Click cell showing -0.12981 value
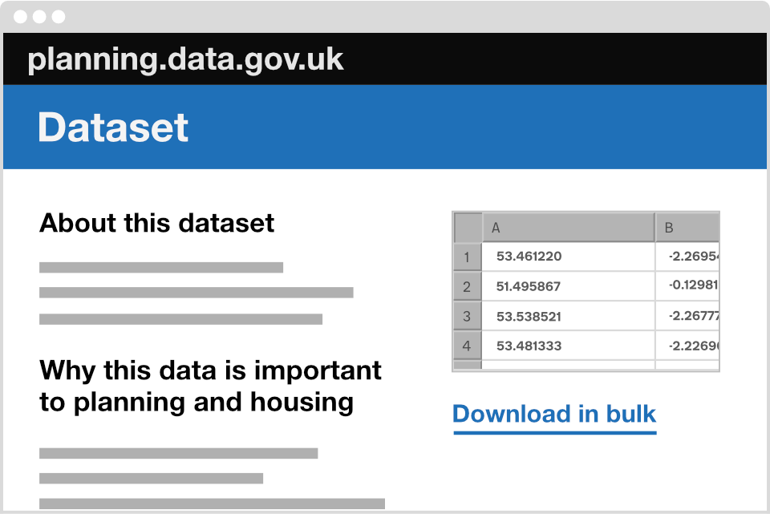Screen dimensions: 770x514 click(687, 285)
